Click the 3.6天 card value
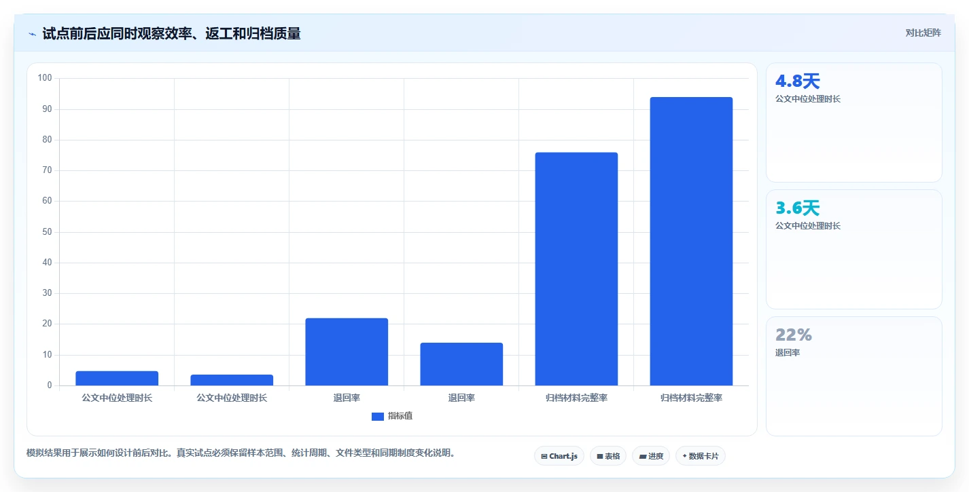The height and width of the screenshot is (492, 969). (x=798, y=208)
